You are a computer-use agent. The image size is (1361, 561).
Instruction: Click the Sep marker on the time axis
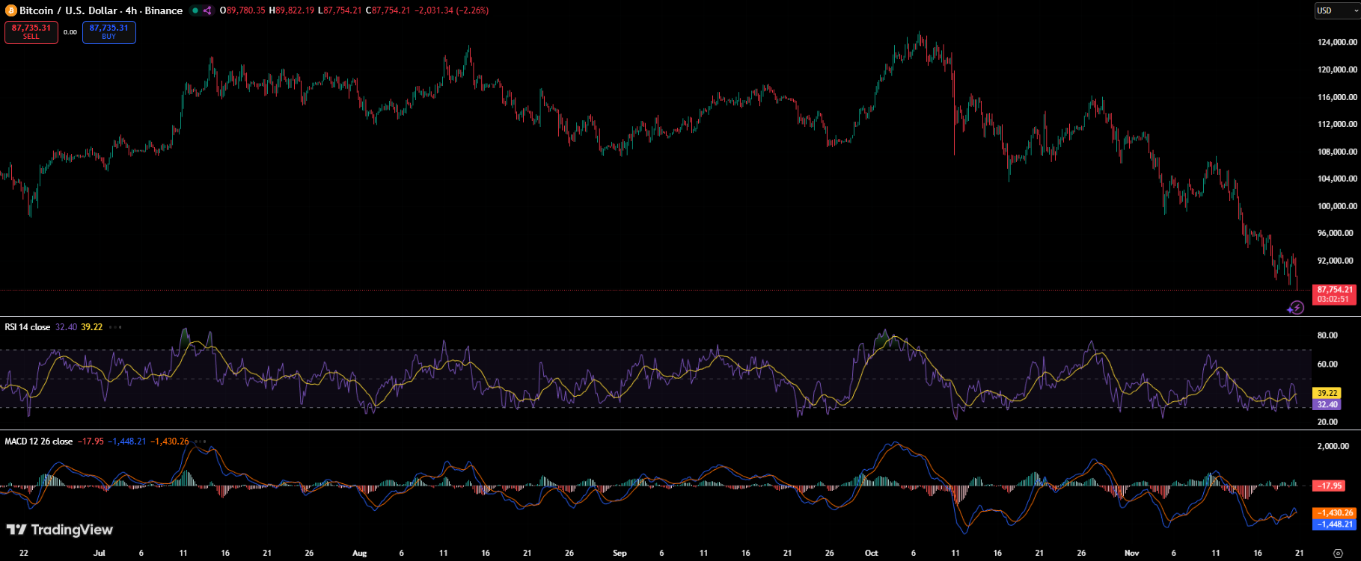click(x=620, y=554)
